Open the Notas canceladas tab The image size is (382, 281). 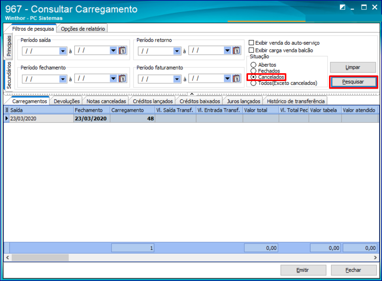coord(106,101)
